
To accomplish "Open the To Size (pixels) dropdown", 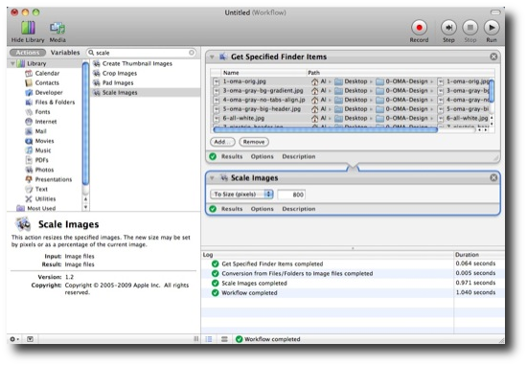I will tap(241, 194).
